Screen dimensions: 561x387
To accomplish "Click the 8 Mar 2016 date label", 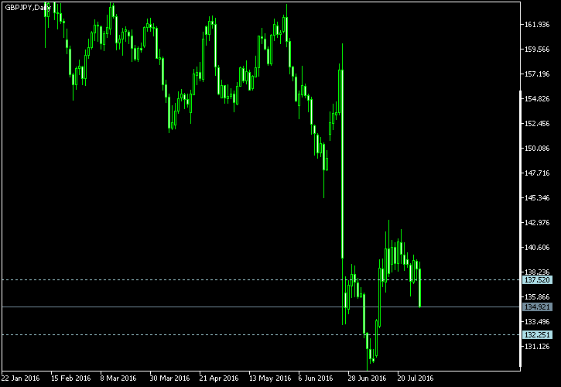I will (118, 378).
